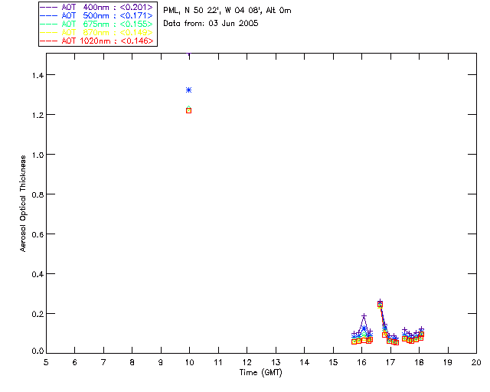Click the x-axis tick label 18
The height and width of the screenshot is (392, 490).
(419, 362)
